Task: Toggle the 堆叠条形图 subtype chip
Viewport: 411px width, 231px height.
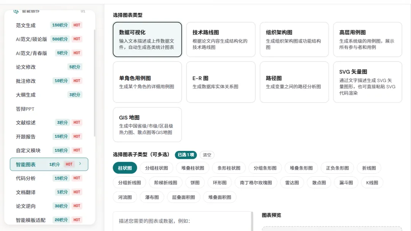Action: [x=301, y=168]
